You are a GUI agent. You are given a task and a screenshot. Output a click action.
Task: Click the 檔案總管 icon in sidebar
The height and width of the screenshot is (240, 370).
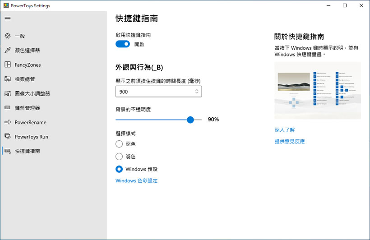click(x=8, y=79)
